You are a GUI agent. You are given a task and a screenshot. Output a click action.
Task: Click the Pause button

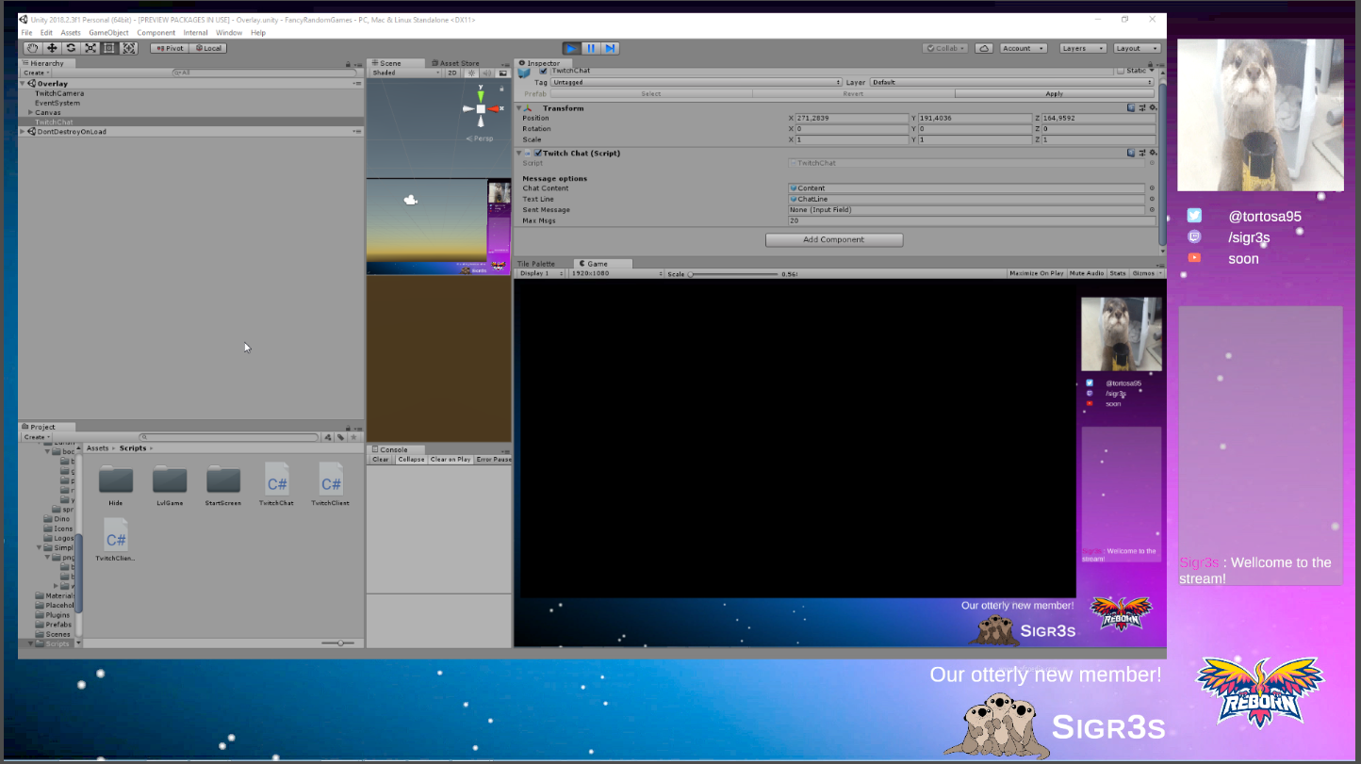[x=591, y=48]
